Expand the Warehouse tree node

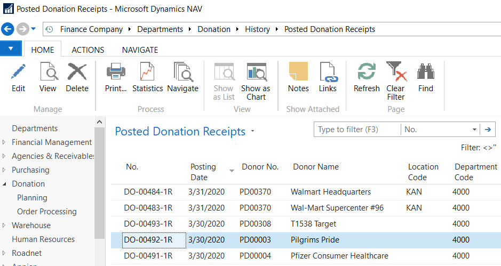(x=4, y=225)
